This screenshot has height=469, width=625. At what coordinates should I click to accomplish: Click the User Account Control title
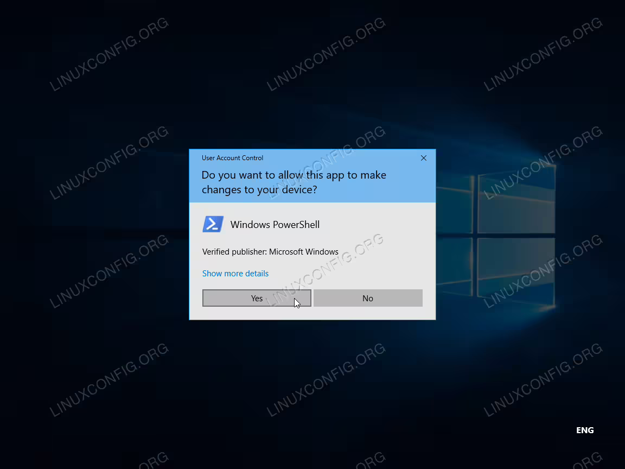(x=232, y=158)
